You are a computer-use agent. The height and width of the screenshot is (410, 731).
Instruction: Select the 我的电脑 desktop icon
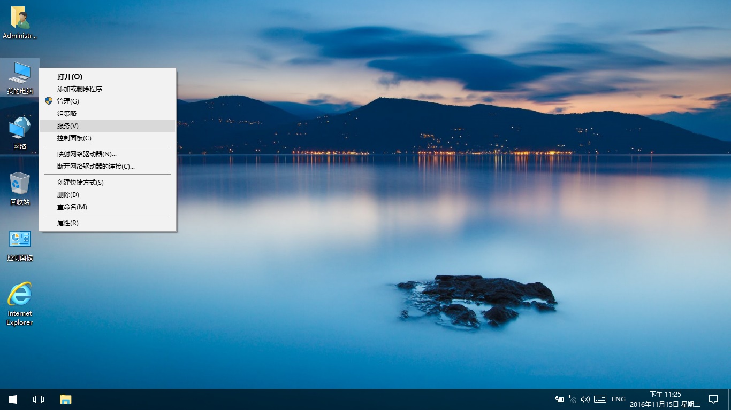tap(20, 78)
